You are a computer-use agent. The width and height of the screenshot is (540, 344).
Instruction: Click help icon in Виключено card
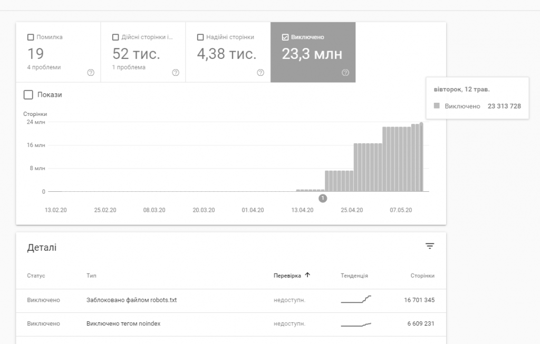pyautogui.click(x=345, y=73)
